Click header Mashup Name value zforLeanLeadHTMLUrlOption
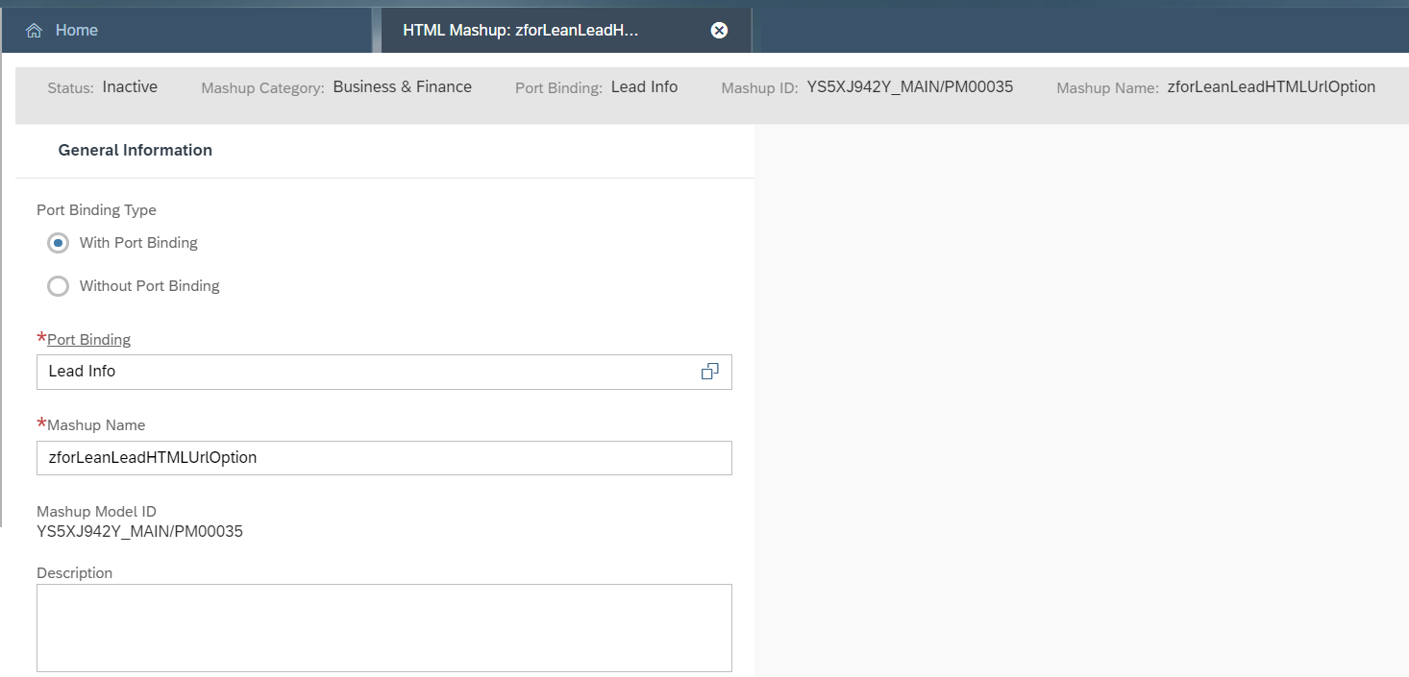Image resolution: width=1409 pixels, height=677 pixels. tap(1272, 86)
